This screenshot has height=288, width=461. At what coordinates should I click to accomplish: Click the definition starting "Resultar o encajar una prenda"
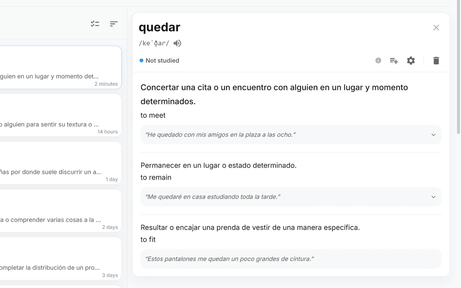coord(250,228)
